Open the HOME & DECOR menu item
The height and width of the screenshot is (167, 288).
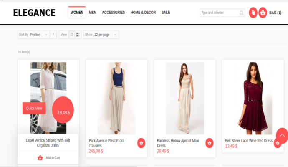pyautogui.click(x=143, y=12)
